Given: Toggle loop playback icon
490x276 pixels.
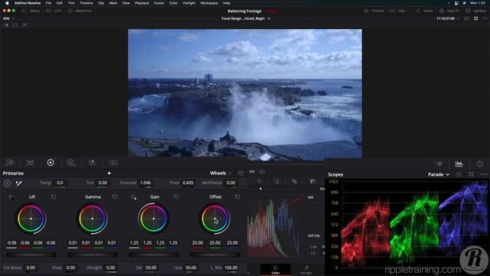Looking at the screenshot, I should 262,172.
